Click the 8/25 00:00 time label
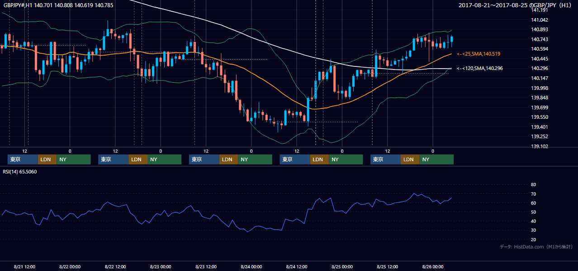This screenshot has height=271, width=578. [x=342, y=266]
